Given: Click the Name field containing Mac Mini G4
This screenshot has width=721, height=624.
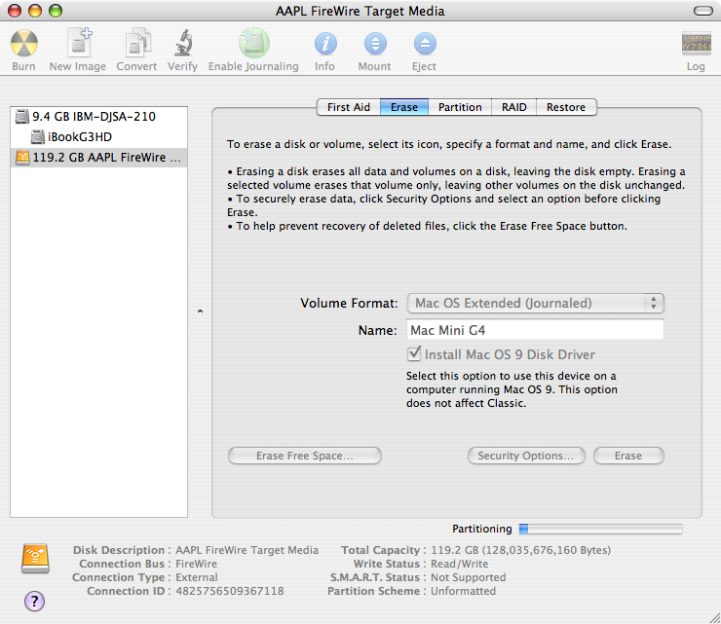Looking at the screenshot, I should coord(535,330).
